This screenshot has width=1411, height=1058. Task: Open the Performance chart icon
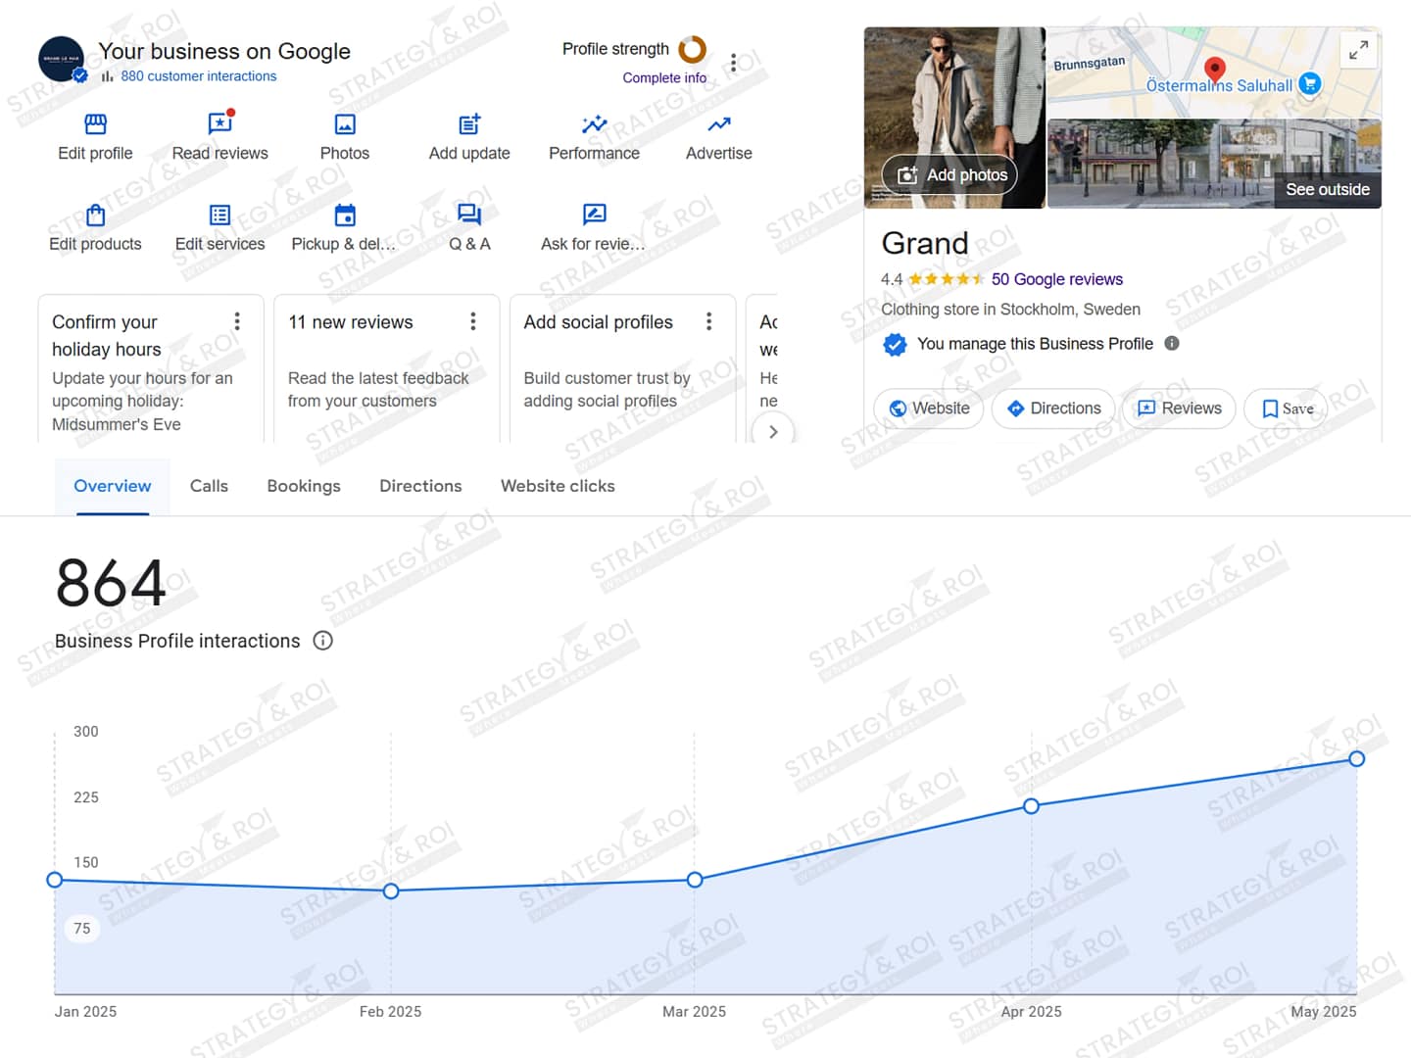(x=594, y=124)
